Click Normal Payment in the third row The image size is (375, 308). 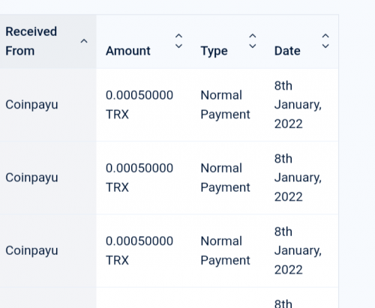pos(225,251)
